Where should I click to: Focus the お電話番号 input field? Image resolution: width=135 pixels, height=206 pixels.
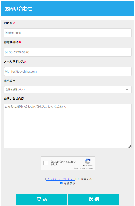67,52
